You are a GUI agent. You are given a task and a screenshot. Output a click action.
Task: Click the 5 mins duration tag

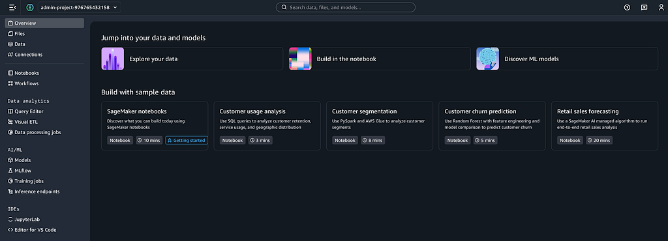485,140
